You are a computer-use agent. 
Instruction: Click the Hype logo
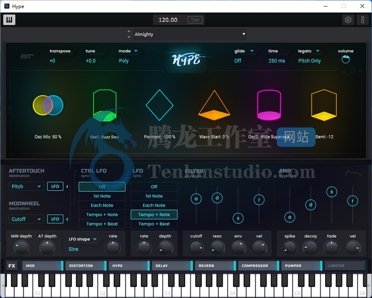pos(186,59)
